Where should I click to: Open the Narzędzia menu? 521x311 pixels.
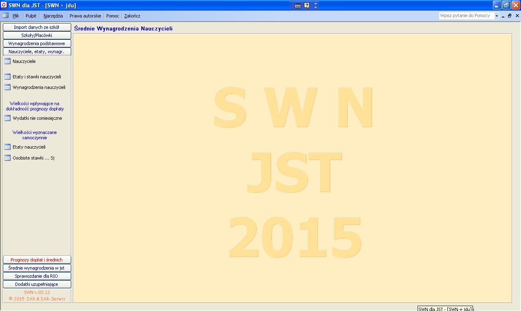53,16
